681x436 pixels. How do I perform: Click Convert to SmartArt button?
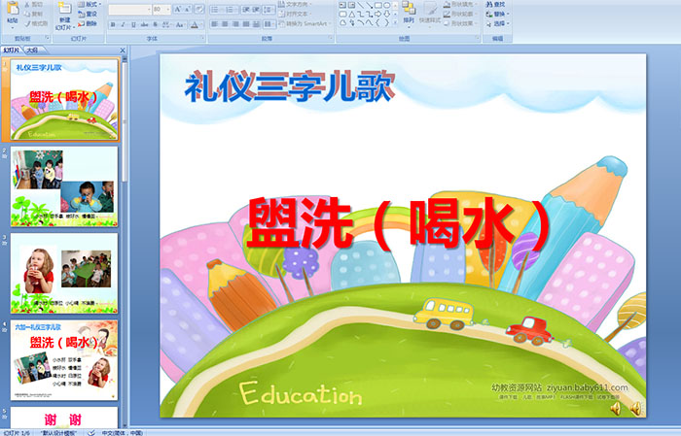[x=305, y=23]
